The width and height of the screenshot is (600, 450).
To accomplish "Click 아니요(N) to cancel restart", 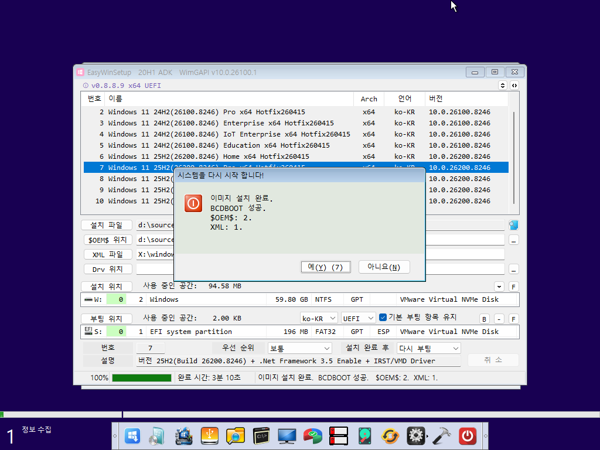I will click(x=384, y=267).
